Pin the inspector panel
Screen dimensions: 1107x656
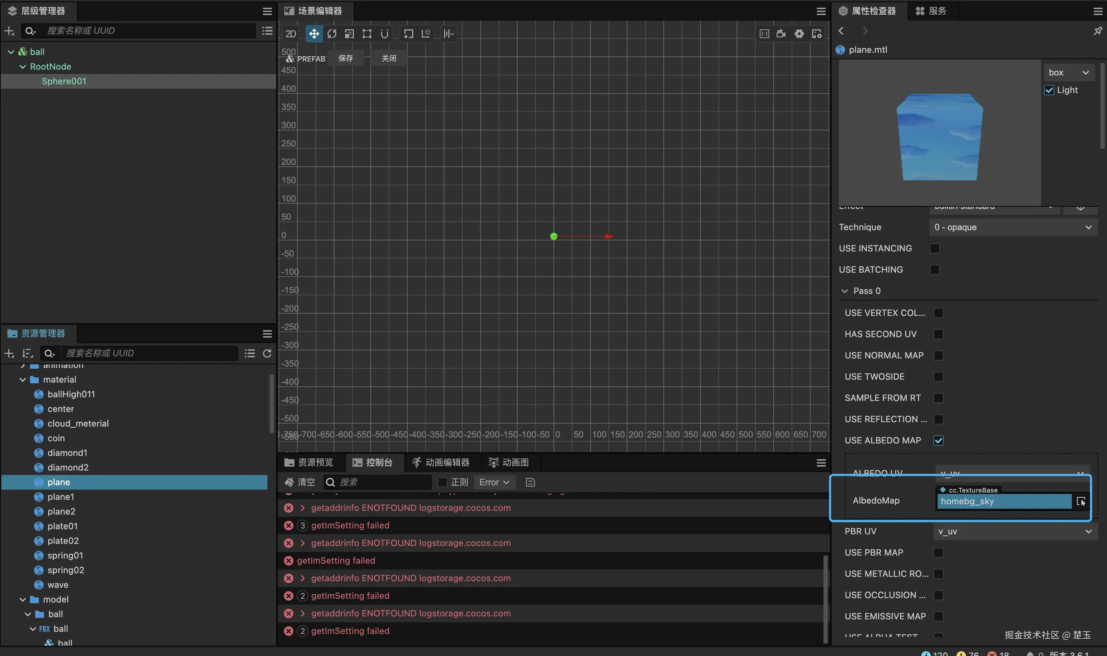tap(1097, 31)
